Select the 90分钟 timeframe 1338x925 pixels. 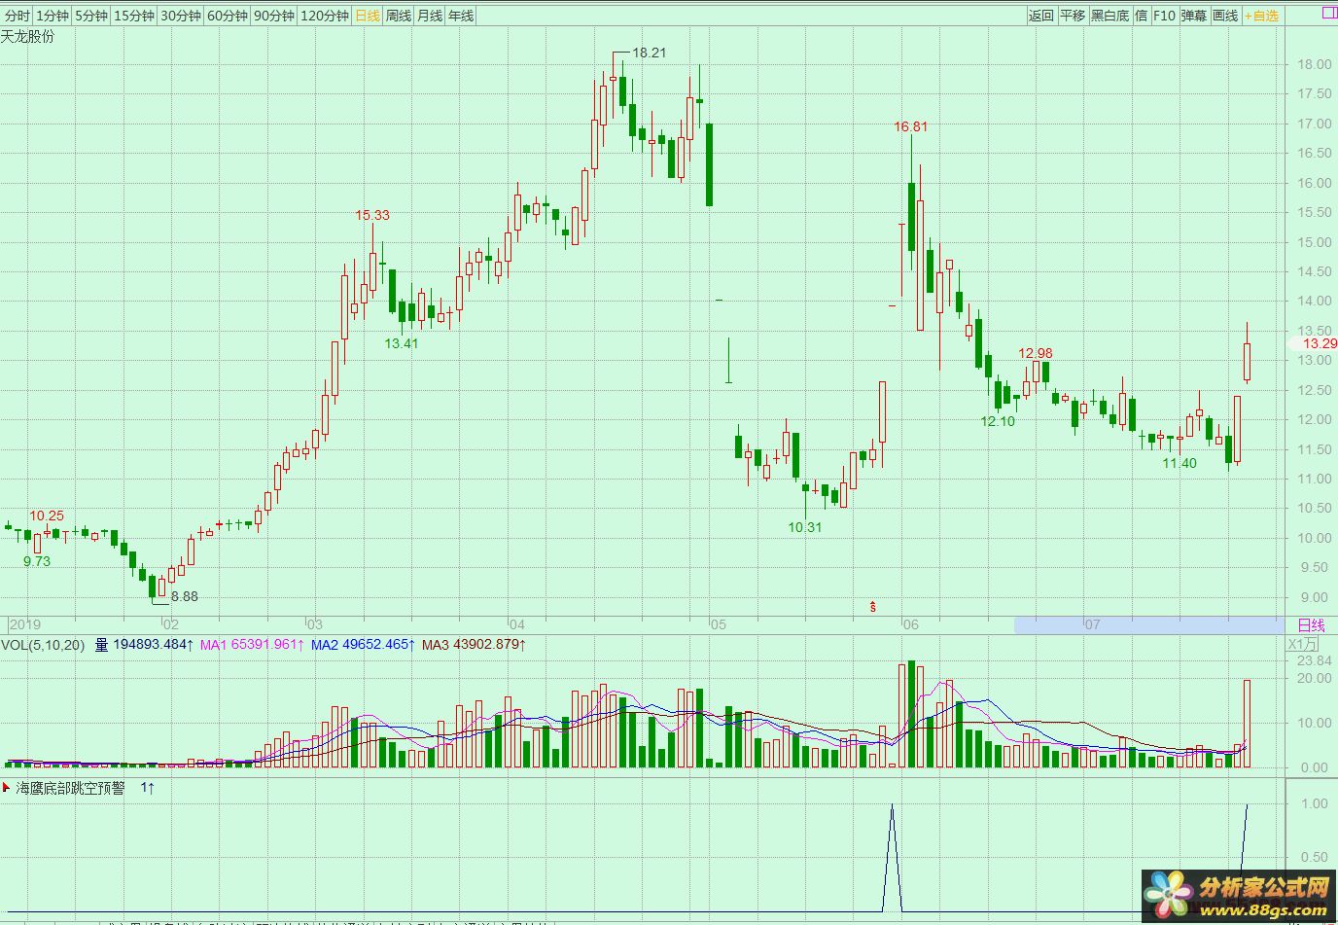(274, 16)
